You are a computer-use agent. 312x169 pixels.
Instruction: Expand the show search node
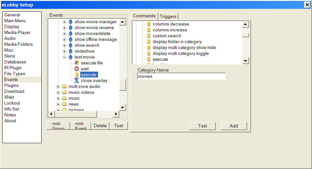tap(64, 46)
